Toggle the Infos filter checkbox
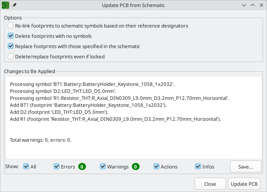Screen dimensions: 267x192 [x=198, y=166]
